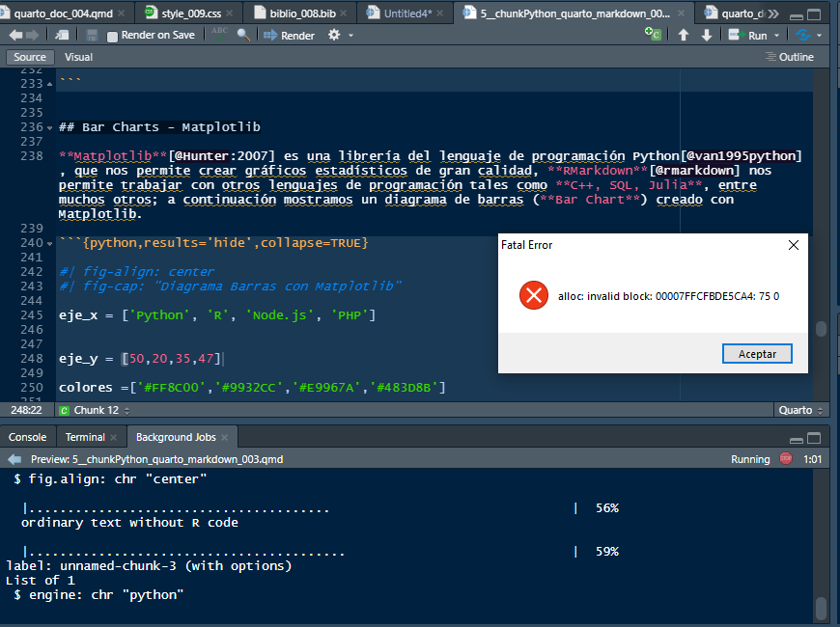Image resolution: width=840 pixels, height=627 pixels.
Task: Click the red error icon in dialog
Action: tap(534, 295)
